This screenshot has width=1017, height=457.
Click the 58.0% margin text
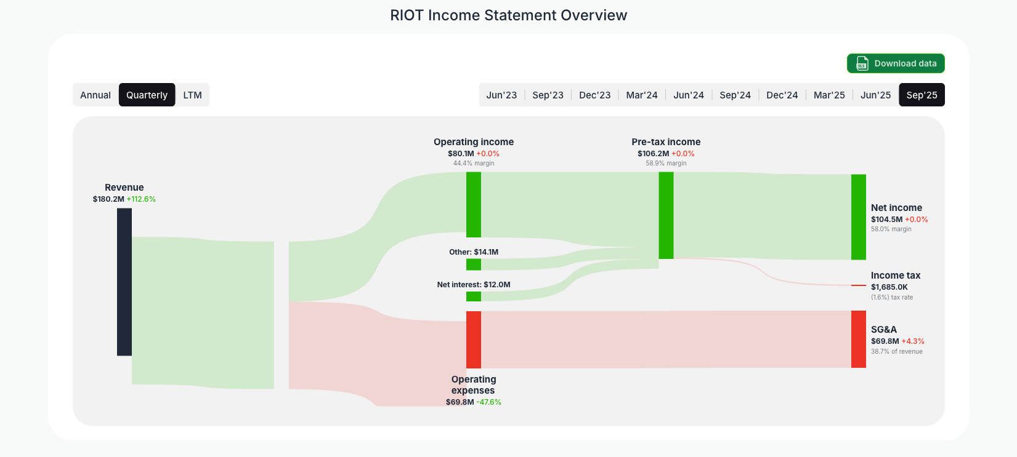coord(891,229)
